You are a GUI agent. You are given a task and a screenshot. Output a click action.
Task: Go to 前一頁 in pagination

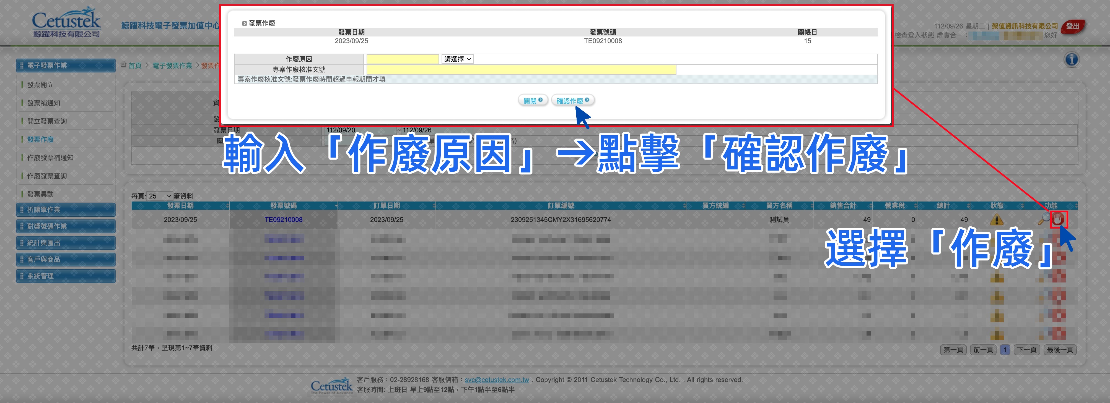pyautogui.click(x=983, y=350)
